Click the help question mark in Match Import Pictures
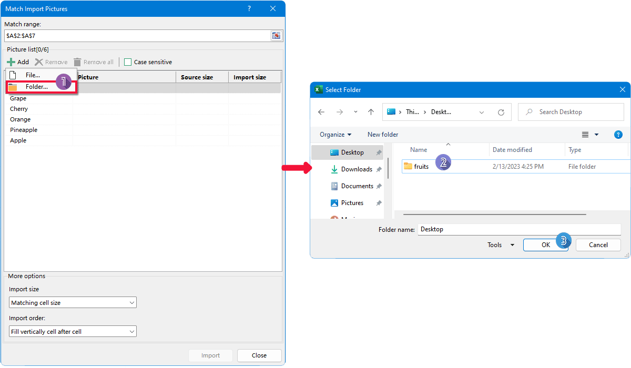This screenshot has height=368, width=631. coord(249,8)
